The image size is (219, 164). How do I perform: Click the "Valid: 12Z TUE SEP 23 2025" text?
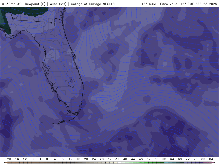pos(193,4)
